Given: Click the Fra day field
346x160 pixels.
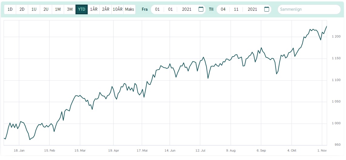Looking at the screenshot, I should click(x=157, y=9).
